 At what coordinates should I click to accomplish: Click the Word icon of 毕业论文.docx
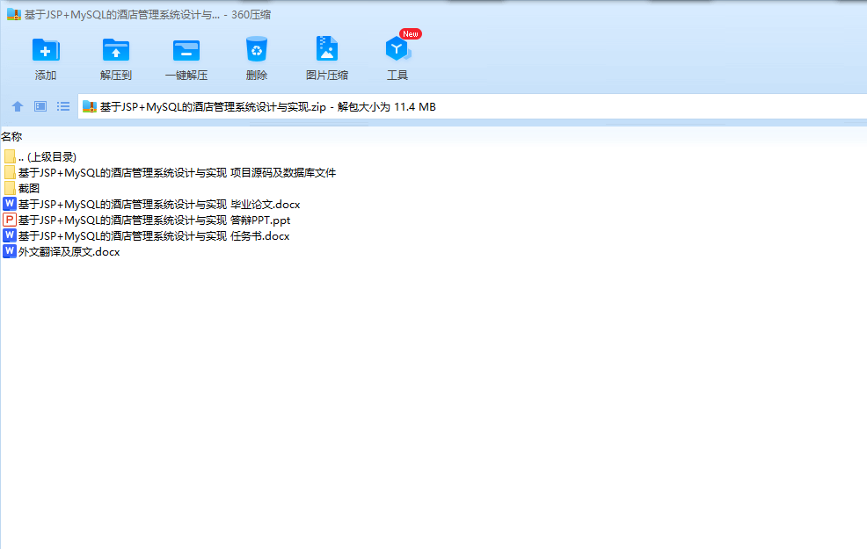pyautogui.click(x=10, y=204)
